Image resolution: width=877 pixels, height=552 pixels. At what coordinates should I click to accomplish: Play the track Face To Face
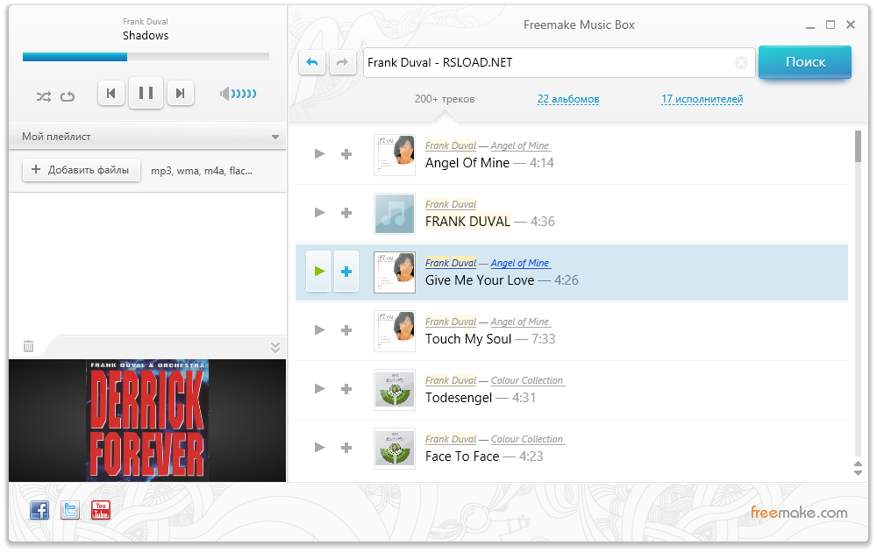pyautogui.click(x=319, y=447)
